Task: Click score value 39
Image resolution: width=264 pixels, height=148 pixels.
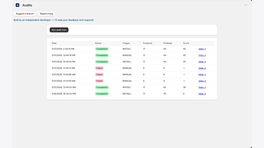Action: [x=184, y=87]
